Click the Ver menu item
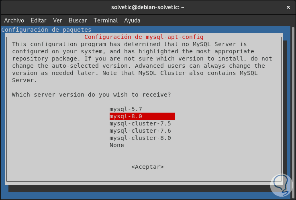This screenshot has width=296, height=200. point(57,20)
